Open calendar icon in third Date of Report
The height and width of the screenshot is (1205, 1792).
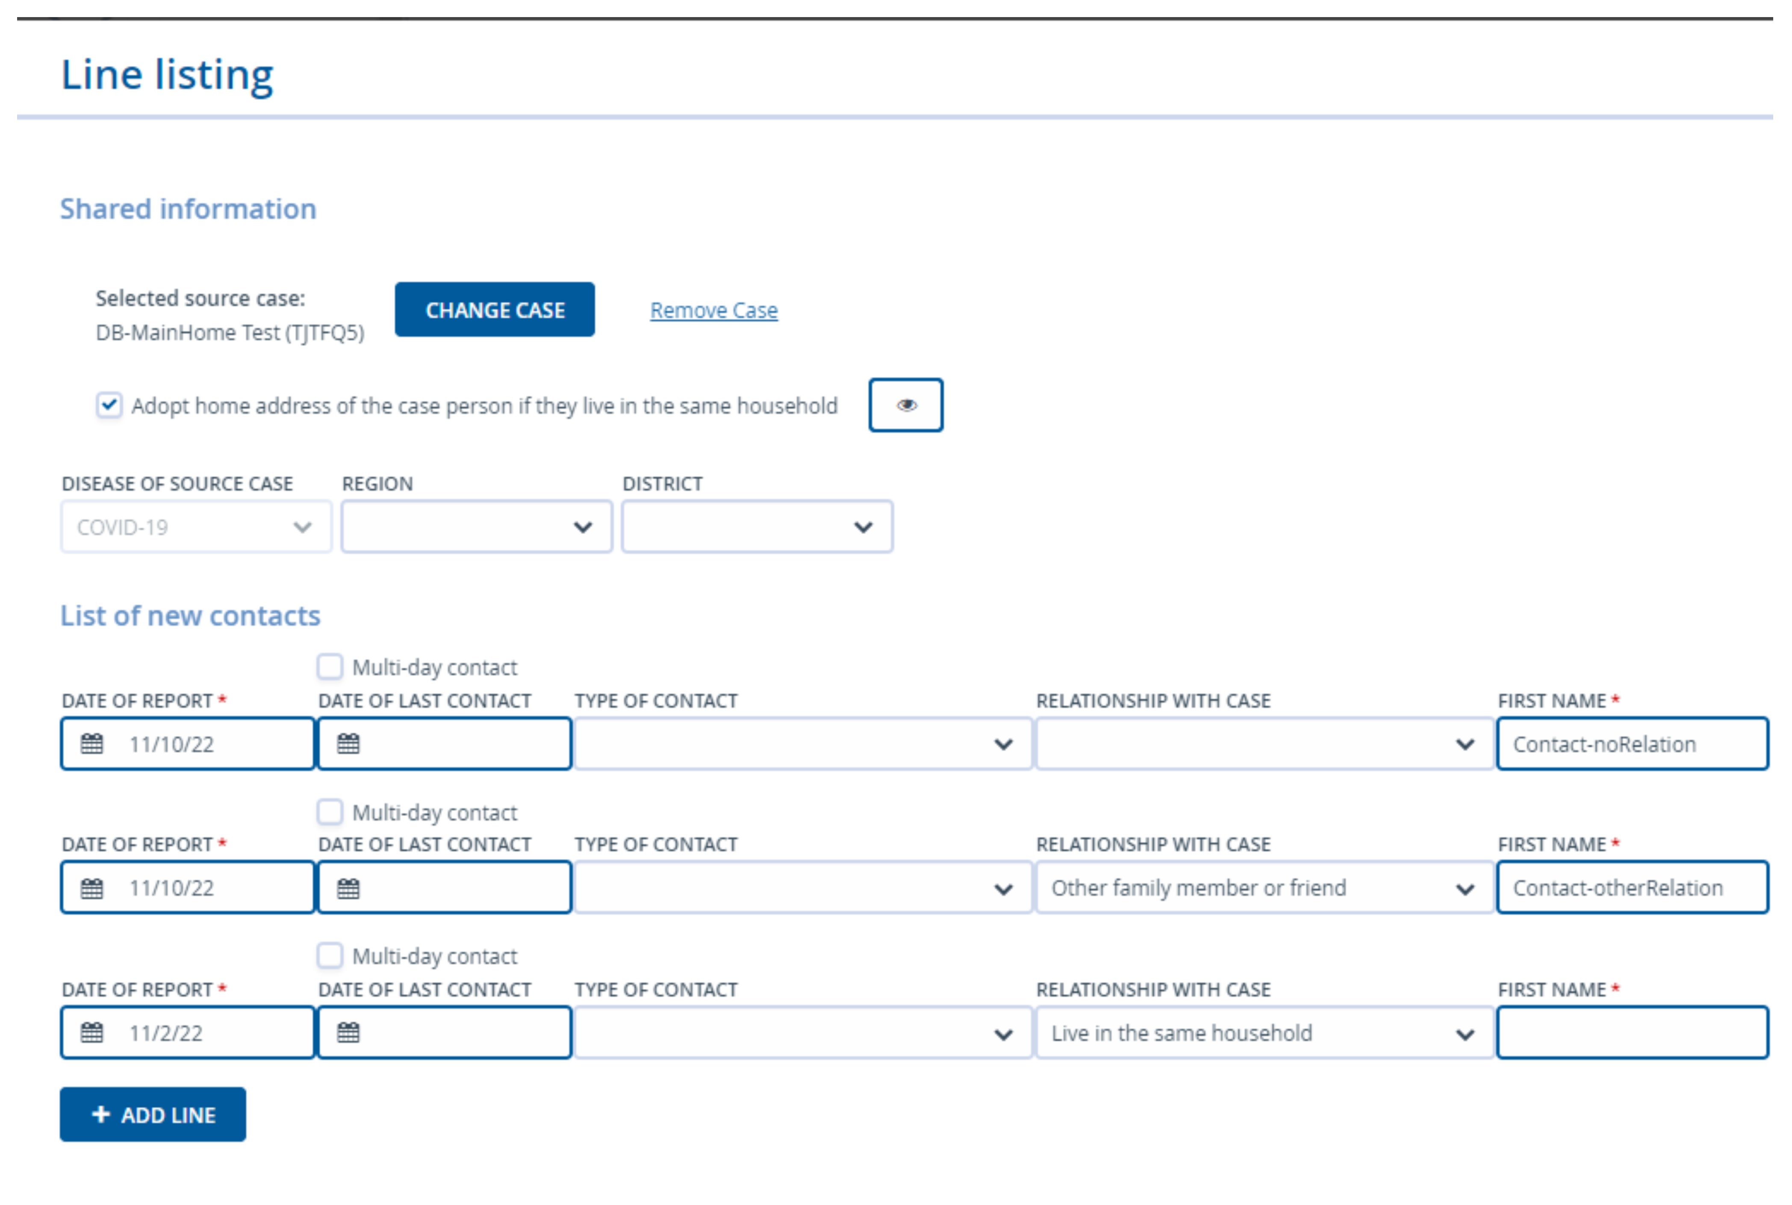[x=92, y=1032]
